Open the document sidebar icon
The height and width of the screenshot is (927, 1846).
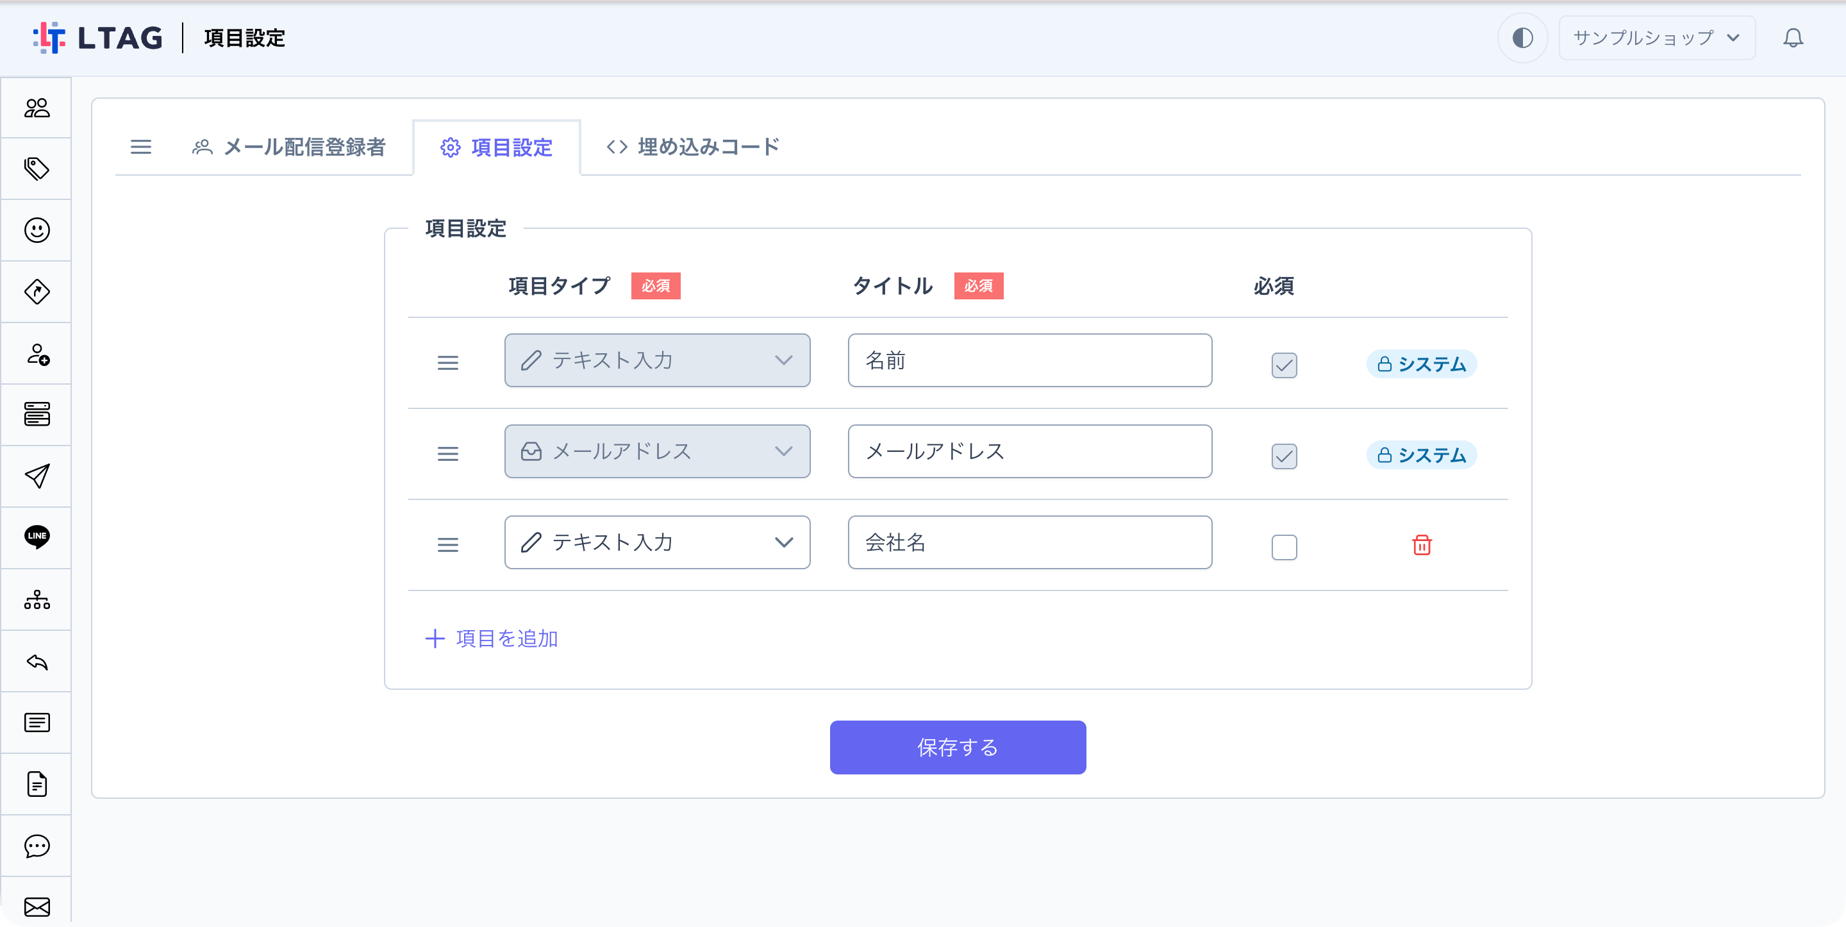[37, 784]
